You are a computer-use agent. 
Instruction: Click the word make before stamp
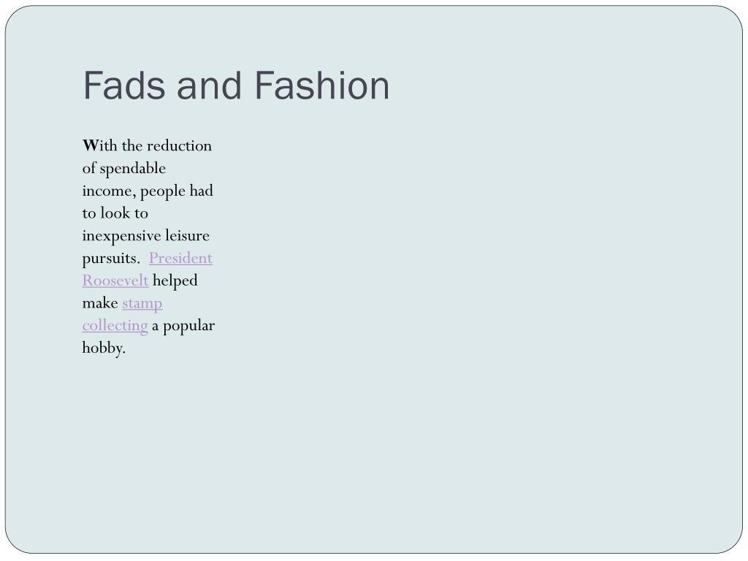99,303
